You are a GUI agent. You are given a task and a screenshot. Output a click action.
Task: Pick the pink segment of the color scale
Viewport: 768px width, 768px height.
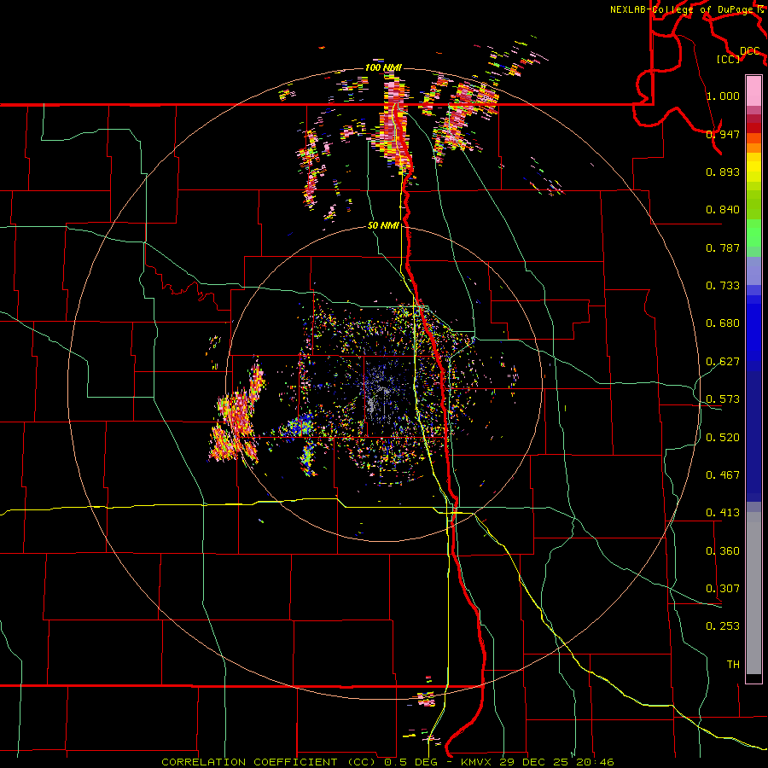[753, 91]
